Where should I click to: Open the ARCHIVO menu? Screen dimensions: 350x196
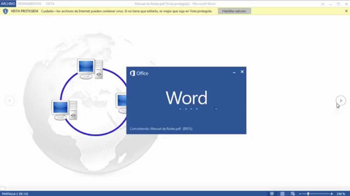click(x=8, y=4)
